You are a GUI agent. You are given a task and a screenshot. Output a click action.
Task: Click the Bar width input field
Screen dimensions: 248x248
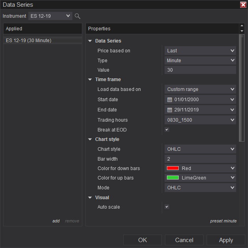point(200,159)
